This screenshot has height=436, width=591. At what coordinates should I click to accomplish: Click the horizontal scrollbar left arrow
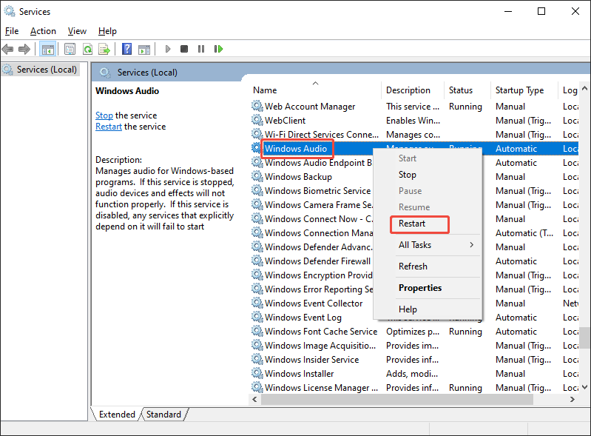[x=254, y=400]
